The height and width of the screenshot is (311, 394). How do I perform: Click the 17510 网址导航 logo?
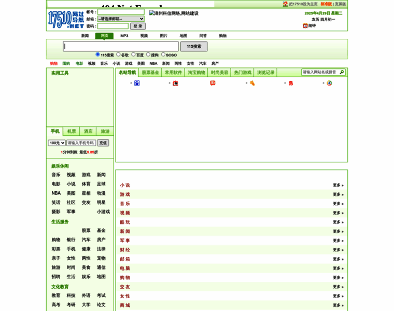[x=66, y=19]
